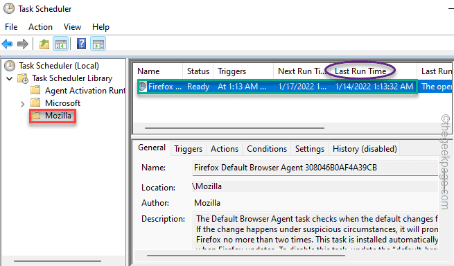
Task: Click the 1/17/2022 next run cell
Action: pyautogui.click(x=302, y=87)
